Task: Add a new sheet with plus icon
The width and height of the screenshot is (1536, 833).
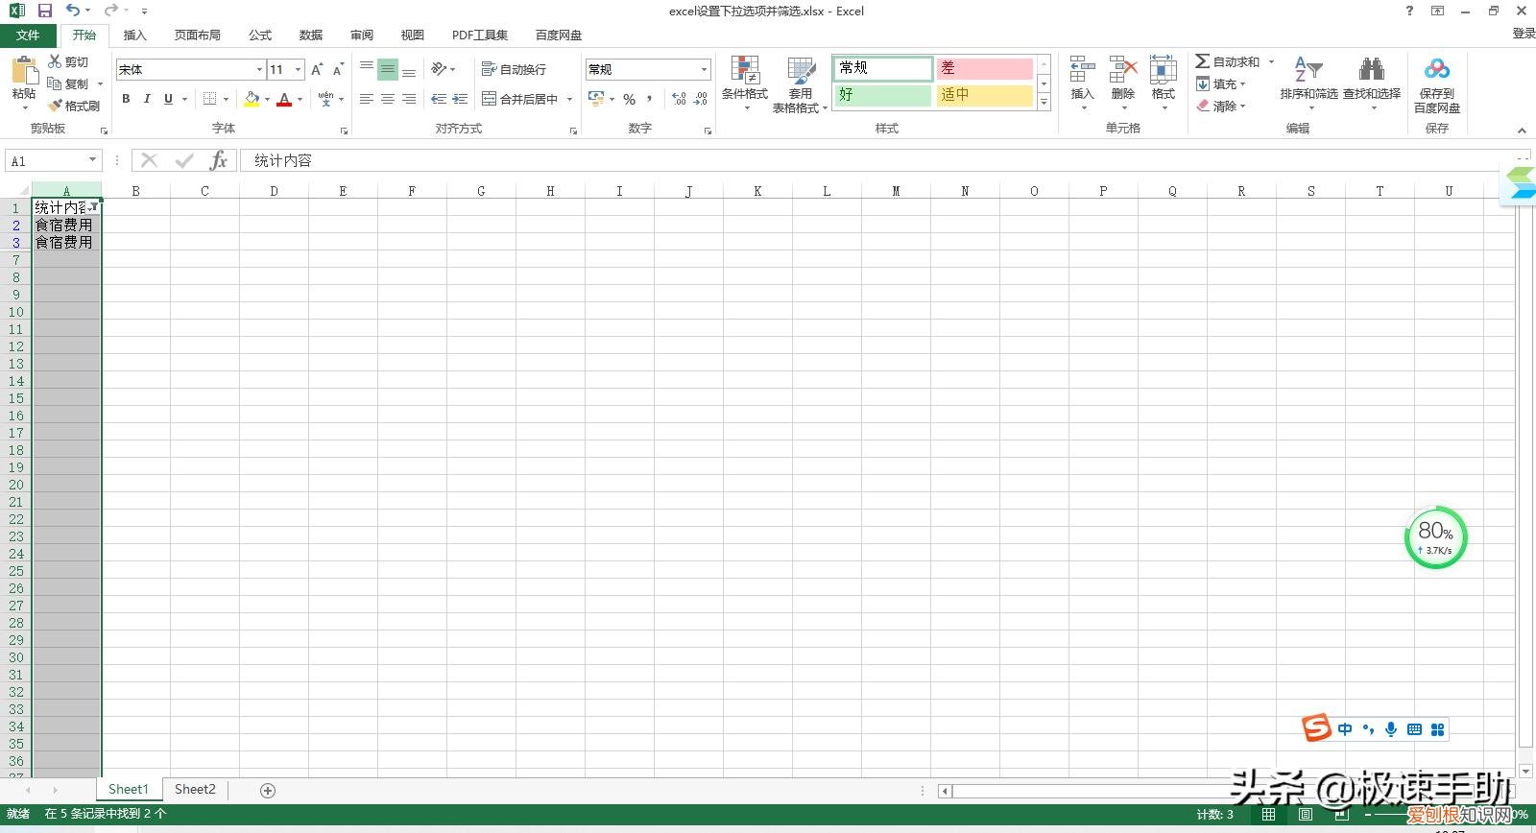Action: click(x=268, y=790)
